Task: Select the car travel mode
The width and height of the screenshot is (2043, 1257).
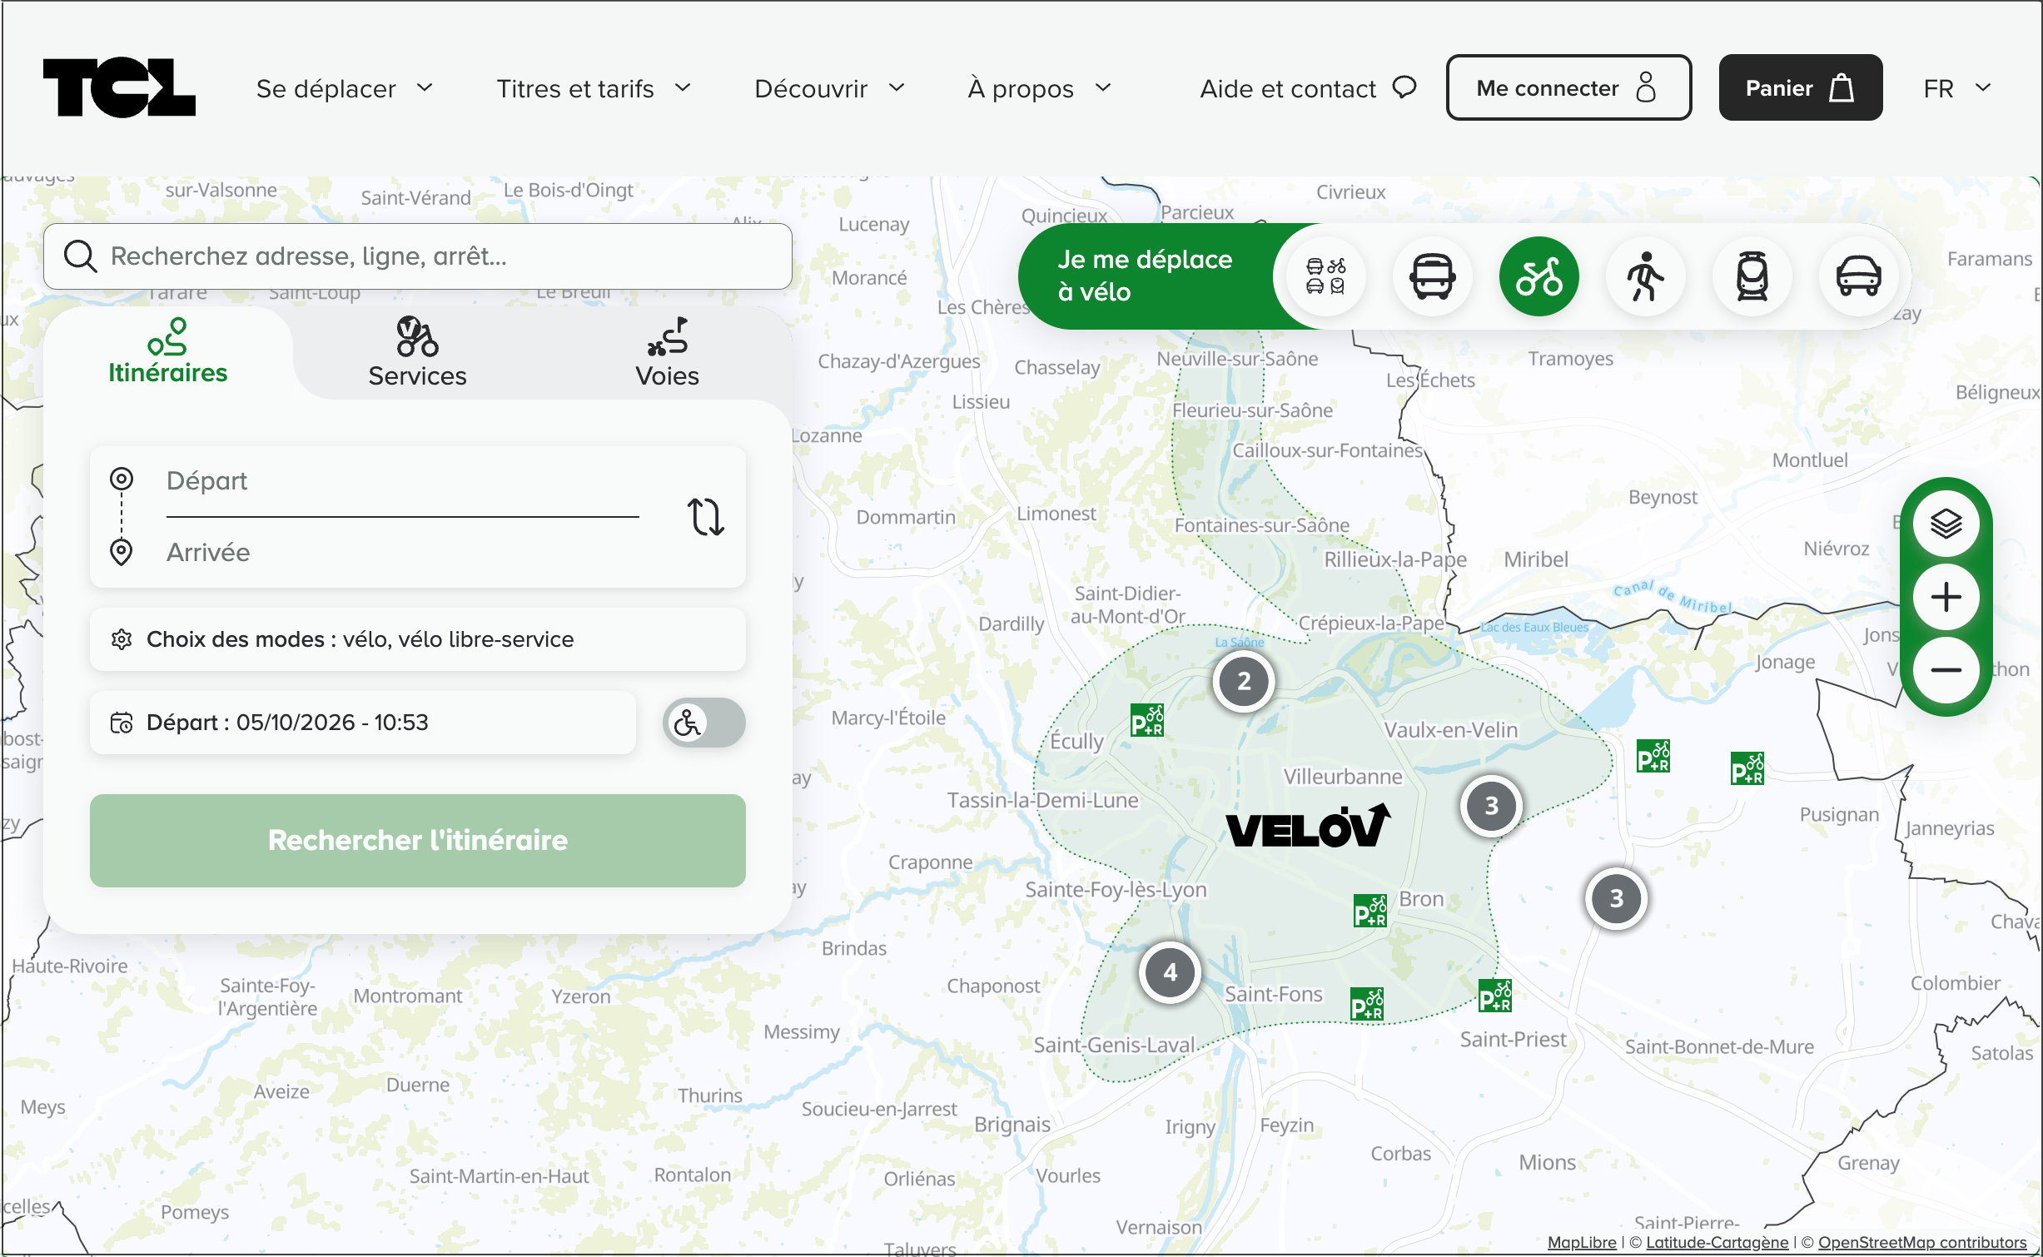Action: tap(1858, 276)
